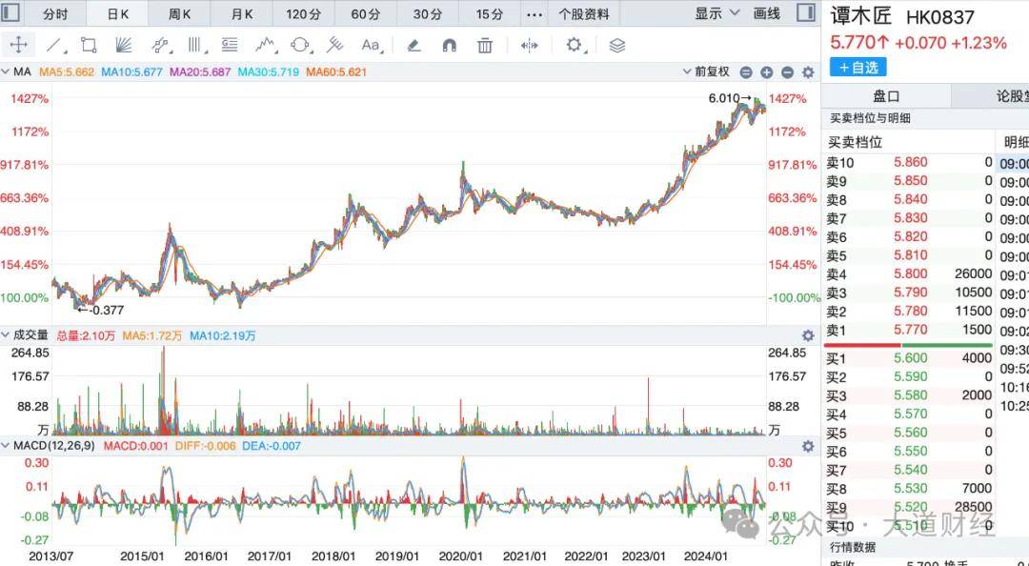Screen dimensions: 1029x566
Task: Select the eraser tool
Action: click(414, 45)
